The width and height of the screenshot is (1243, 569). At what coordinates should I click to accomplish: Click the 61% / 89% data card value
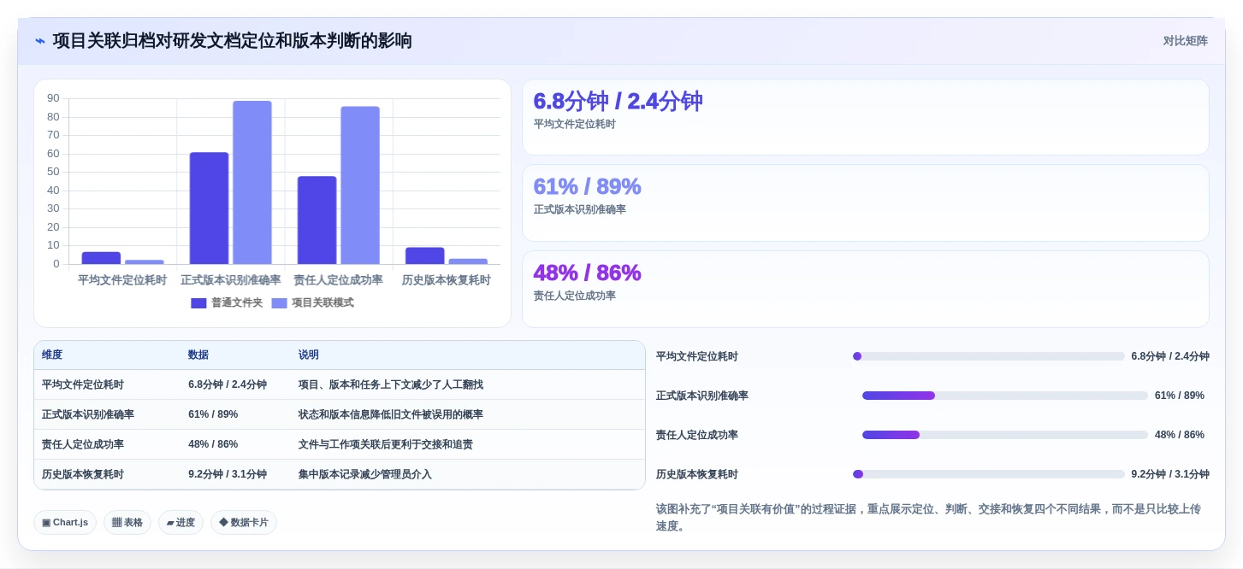[x=587, y=186]
